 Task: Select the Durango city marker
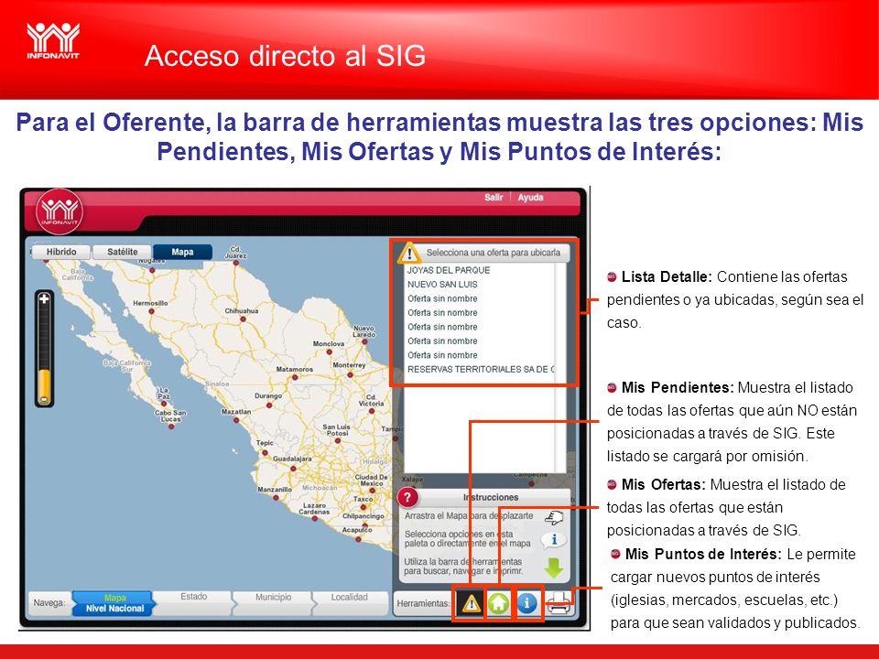268,405
